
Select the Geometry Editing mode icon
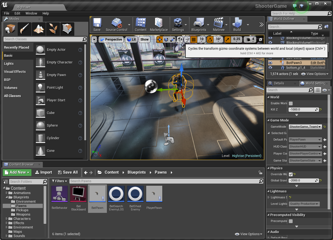point(67,28)
